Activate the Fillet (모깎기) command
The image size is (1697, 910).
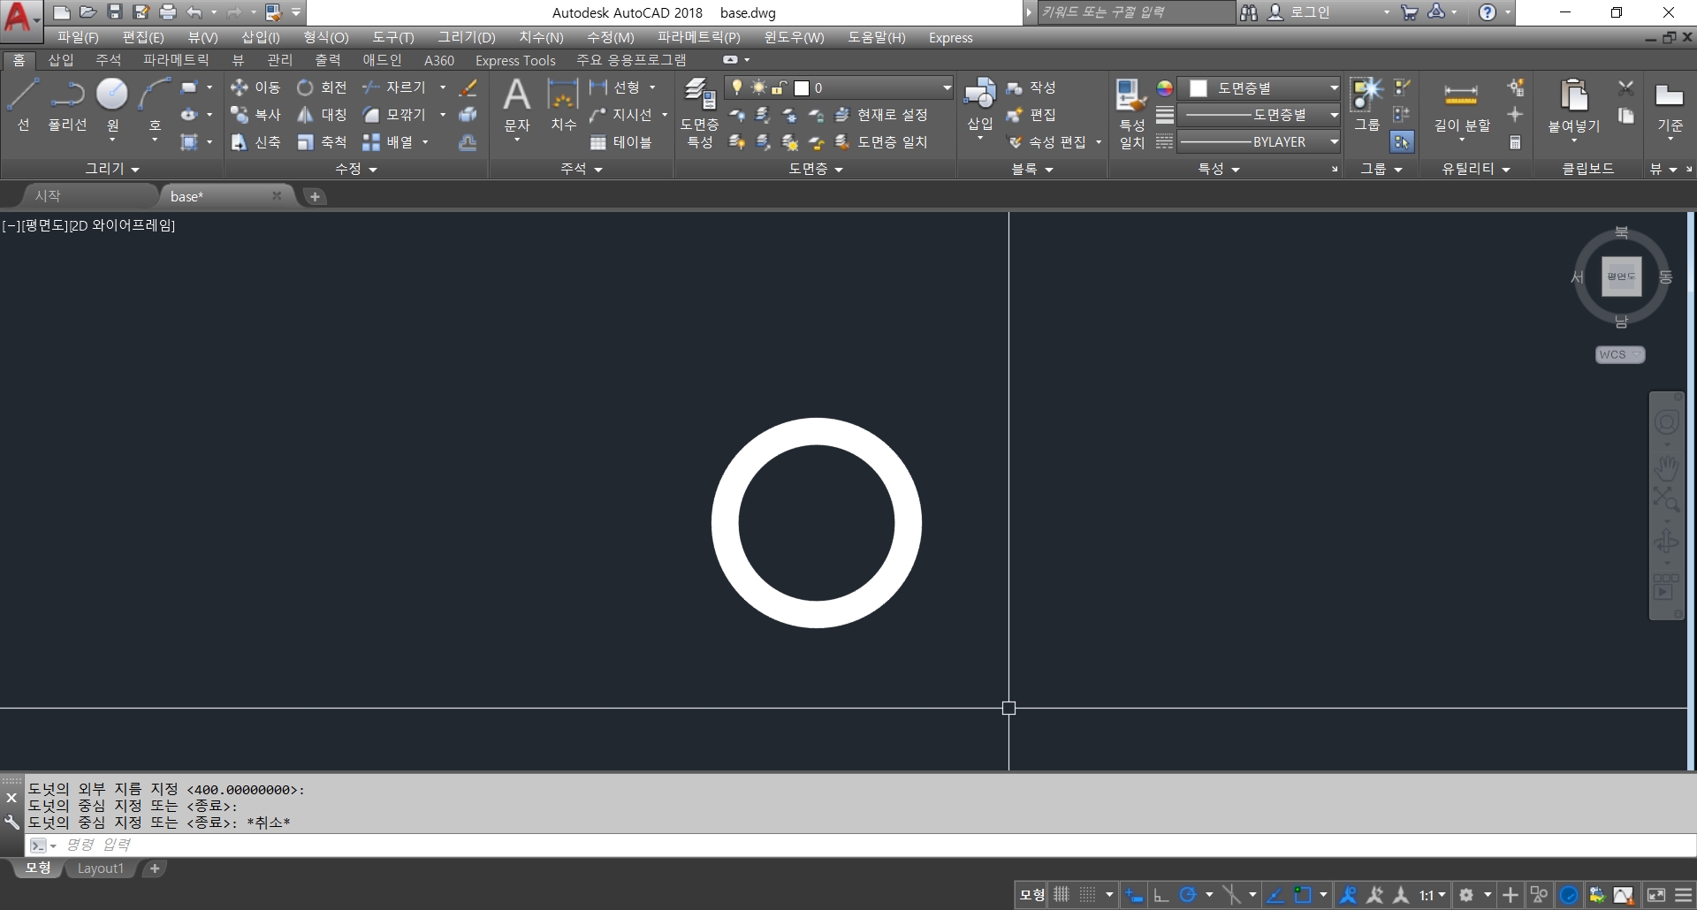394,115
